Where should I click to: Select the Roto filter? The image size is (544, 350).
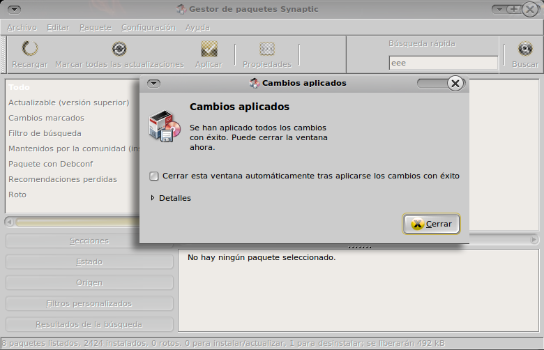[x=73, y=195]
